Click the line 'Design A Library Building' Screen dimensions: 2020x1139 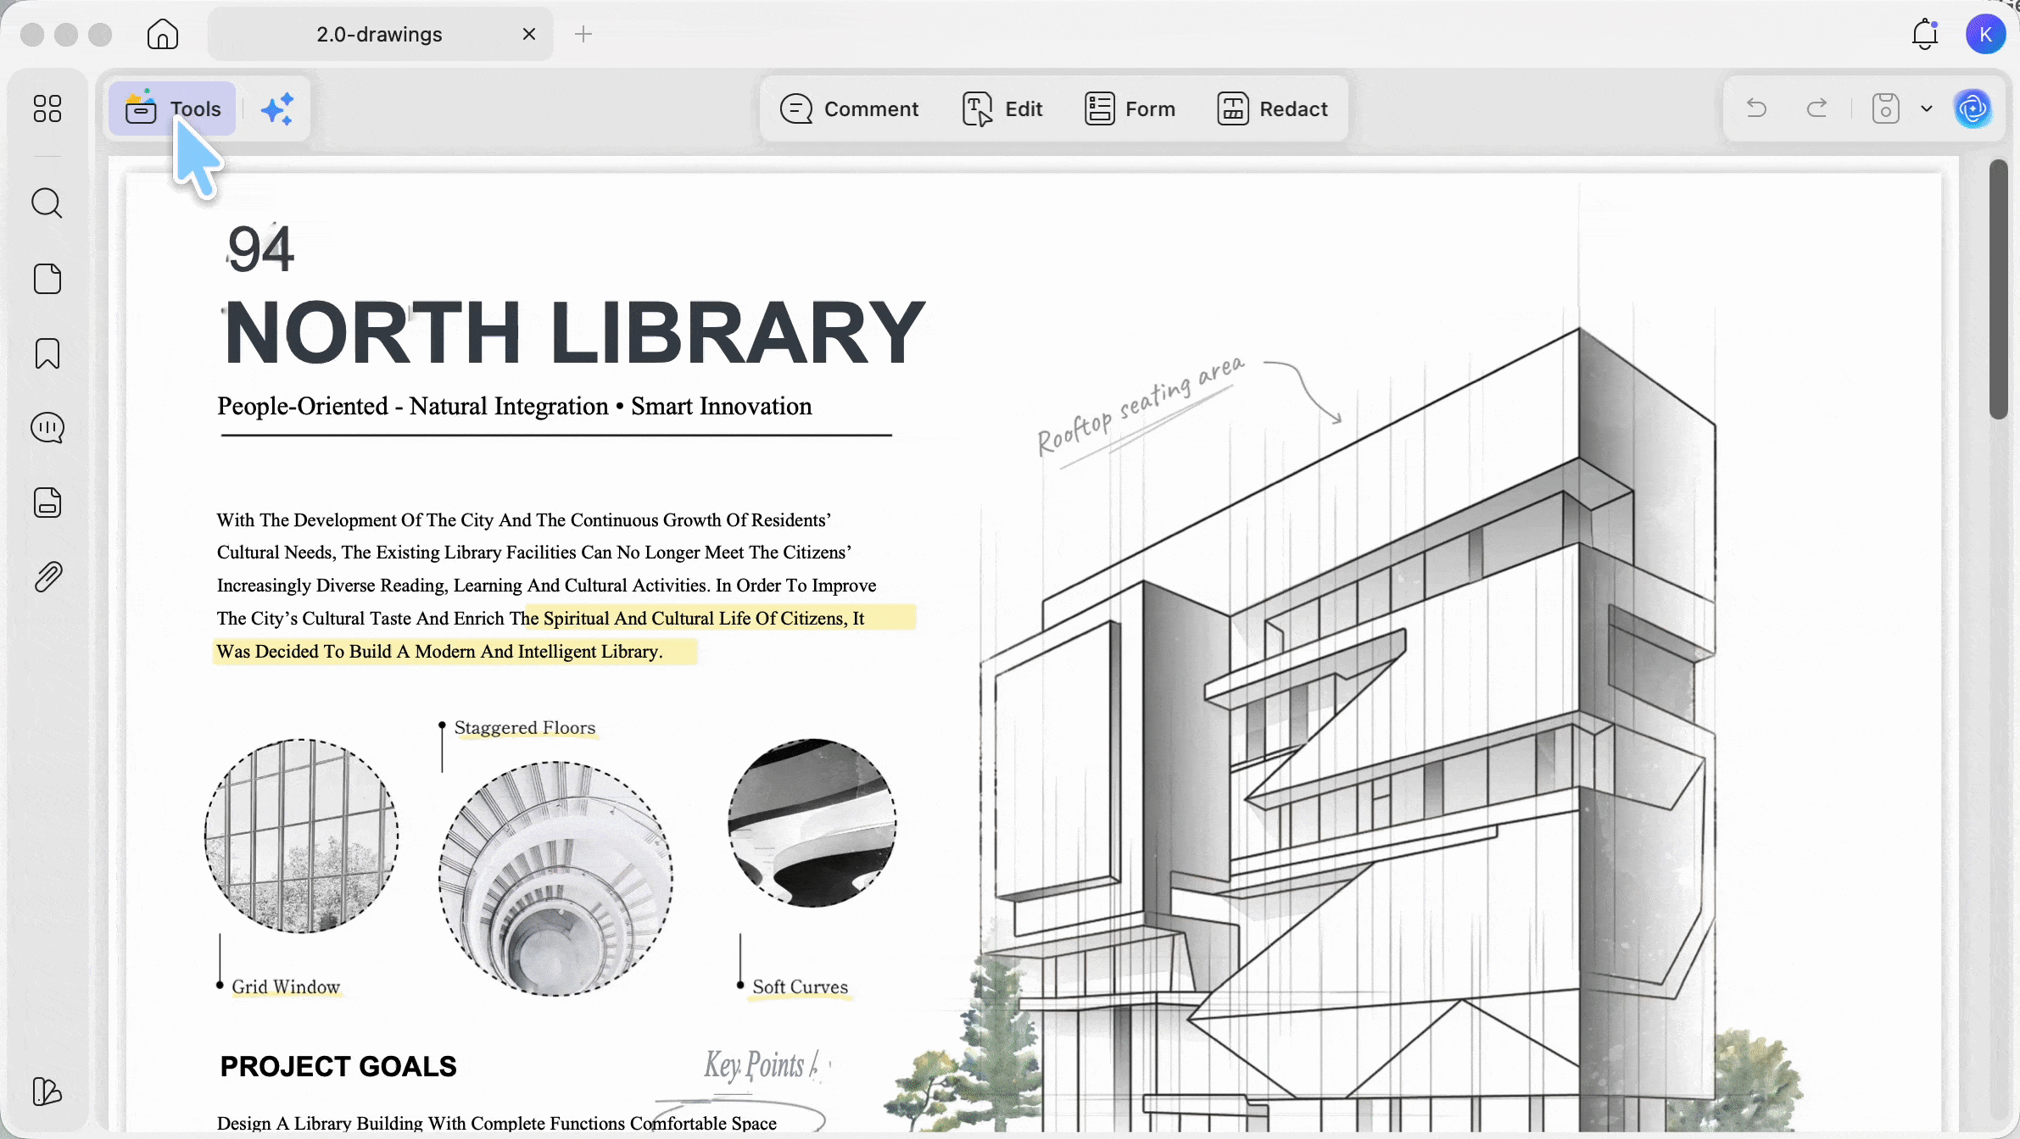pos(497,1123)
